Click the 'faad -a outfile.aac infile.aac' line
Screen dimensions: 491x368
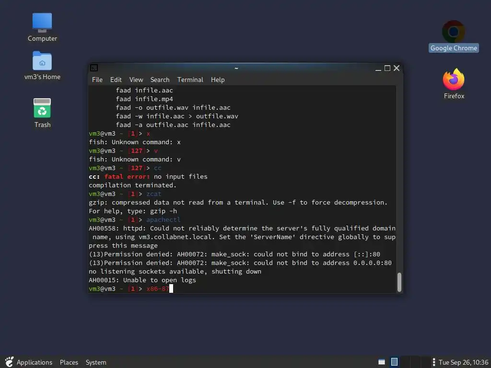click(173, 125)
